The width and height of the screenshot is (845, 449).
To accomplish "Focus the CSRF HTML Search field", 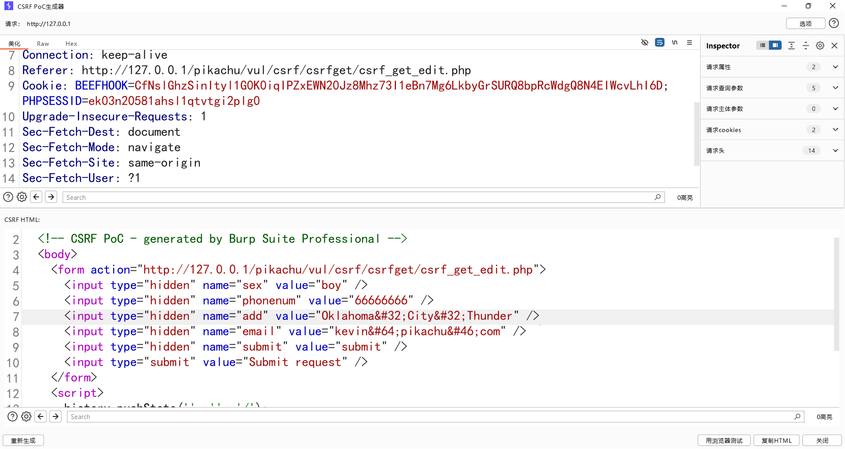I will (x=435, y=416).
